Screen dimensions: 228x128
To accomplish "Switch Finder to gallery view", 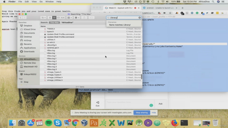I will coord(63,17).
